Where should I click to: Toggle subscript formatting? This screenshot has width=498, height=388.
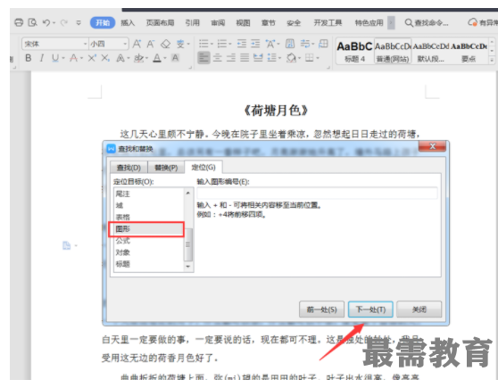click(x=105, y=58)
